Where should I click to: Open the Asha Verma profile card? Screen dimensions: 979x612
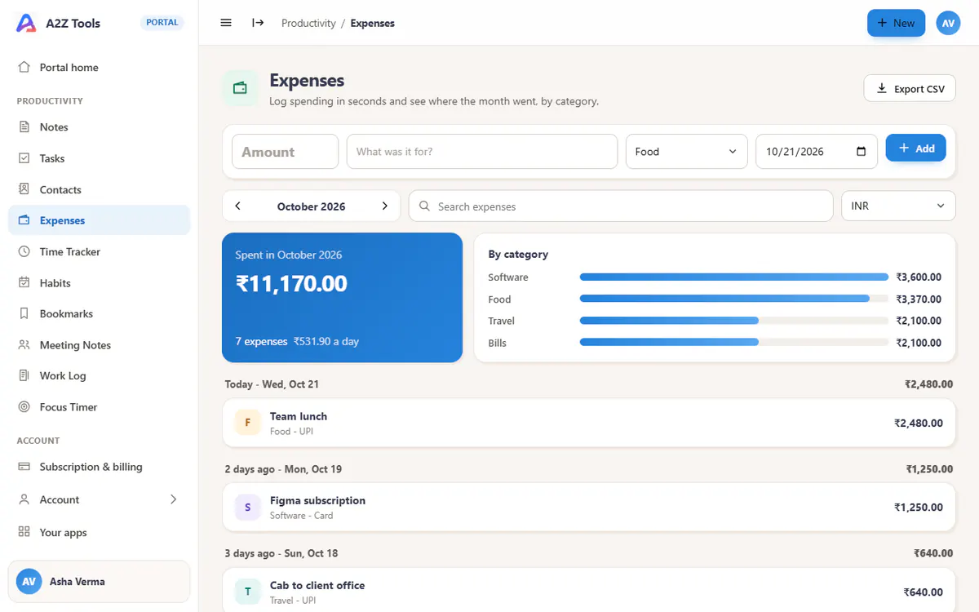(x=99, y=582)
